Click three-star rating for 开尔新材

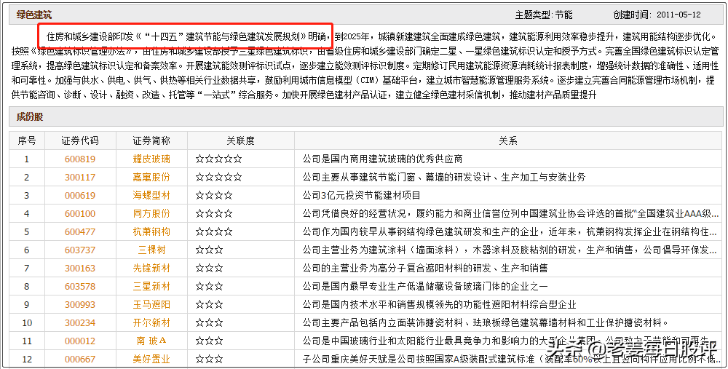[x=210, y=323]
